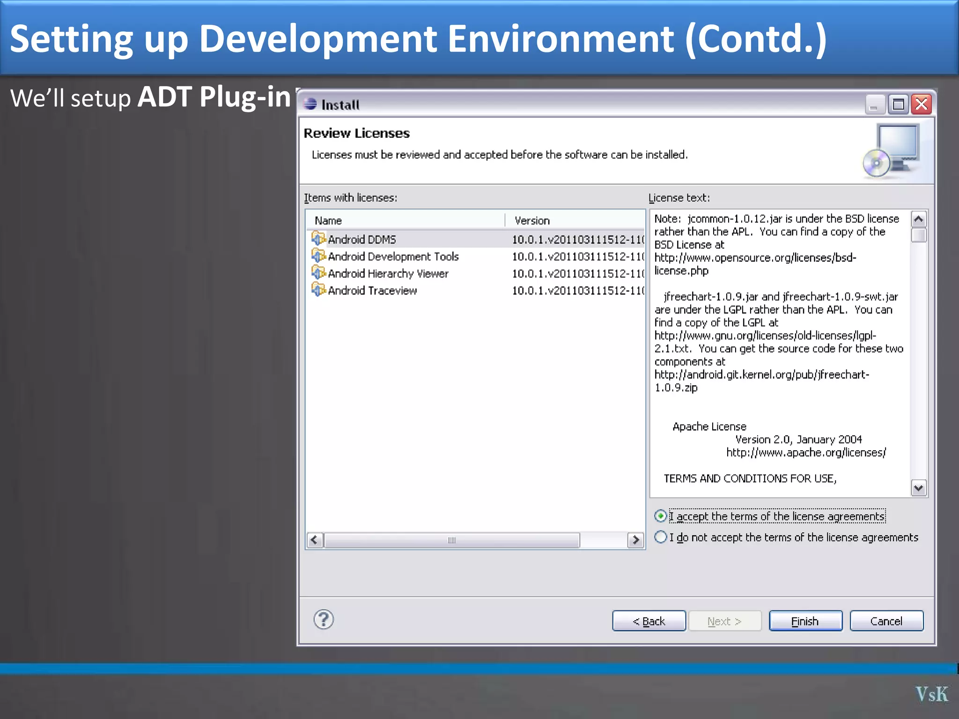
Task: Click the Android Development Tools feature icon
Action: point(318,256)
